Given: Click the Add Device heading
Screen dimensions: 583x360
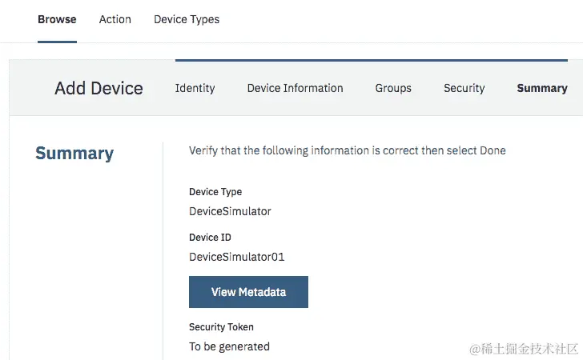Looking at the screenshot, I should (99, 88).
